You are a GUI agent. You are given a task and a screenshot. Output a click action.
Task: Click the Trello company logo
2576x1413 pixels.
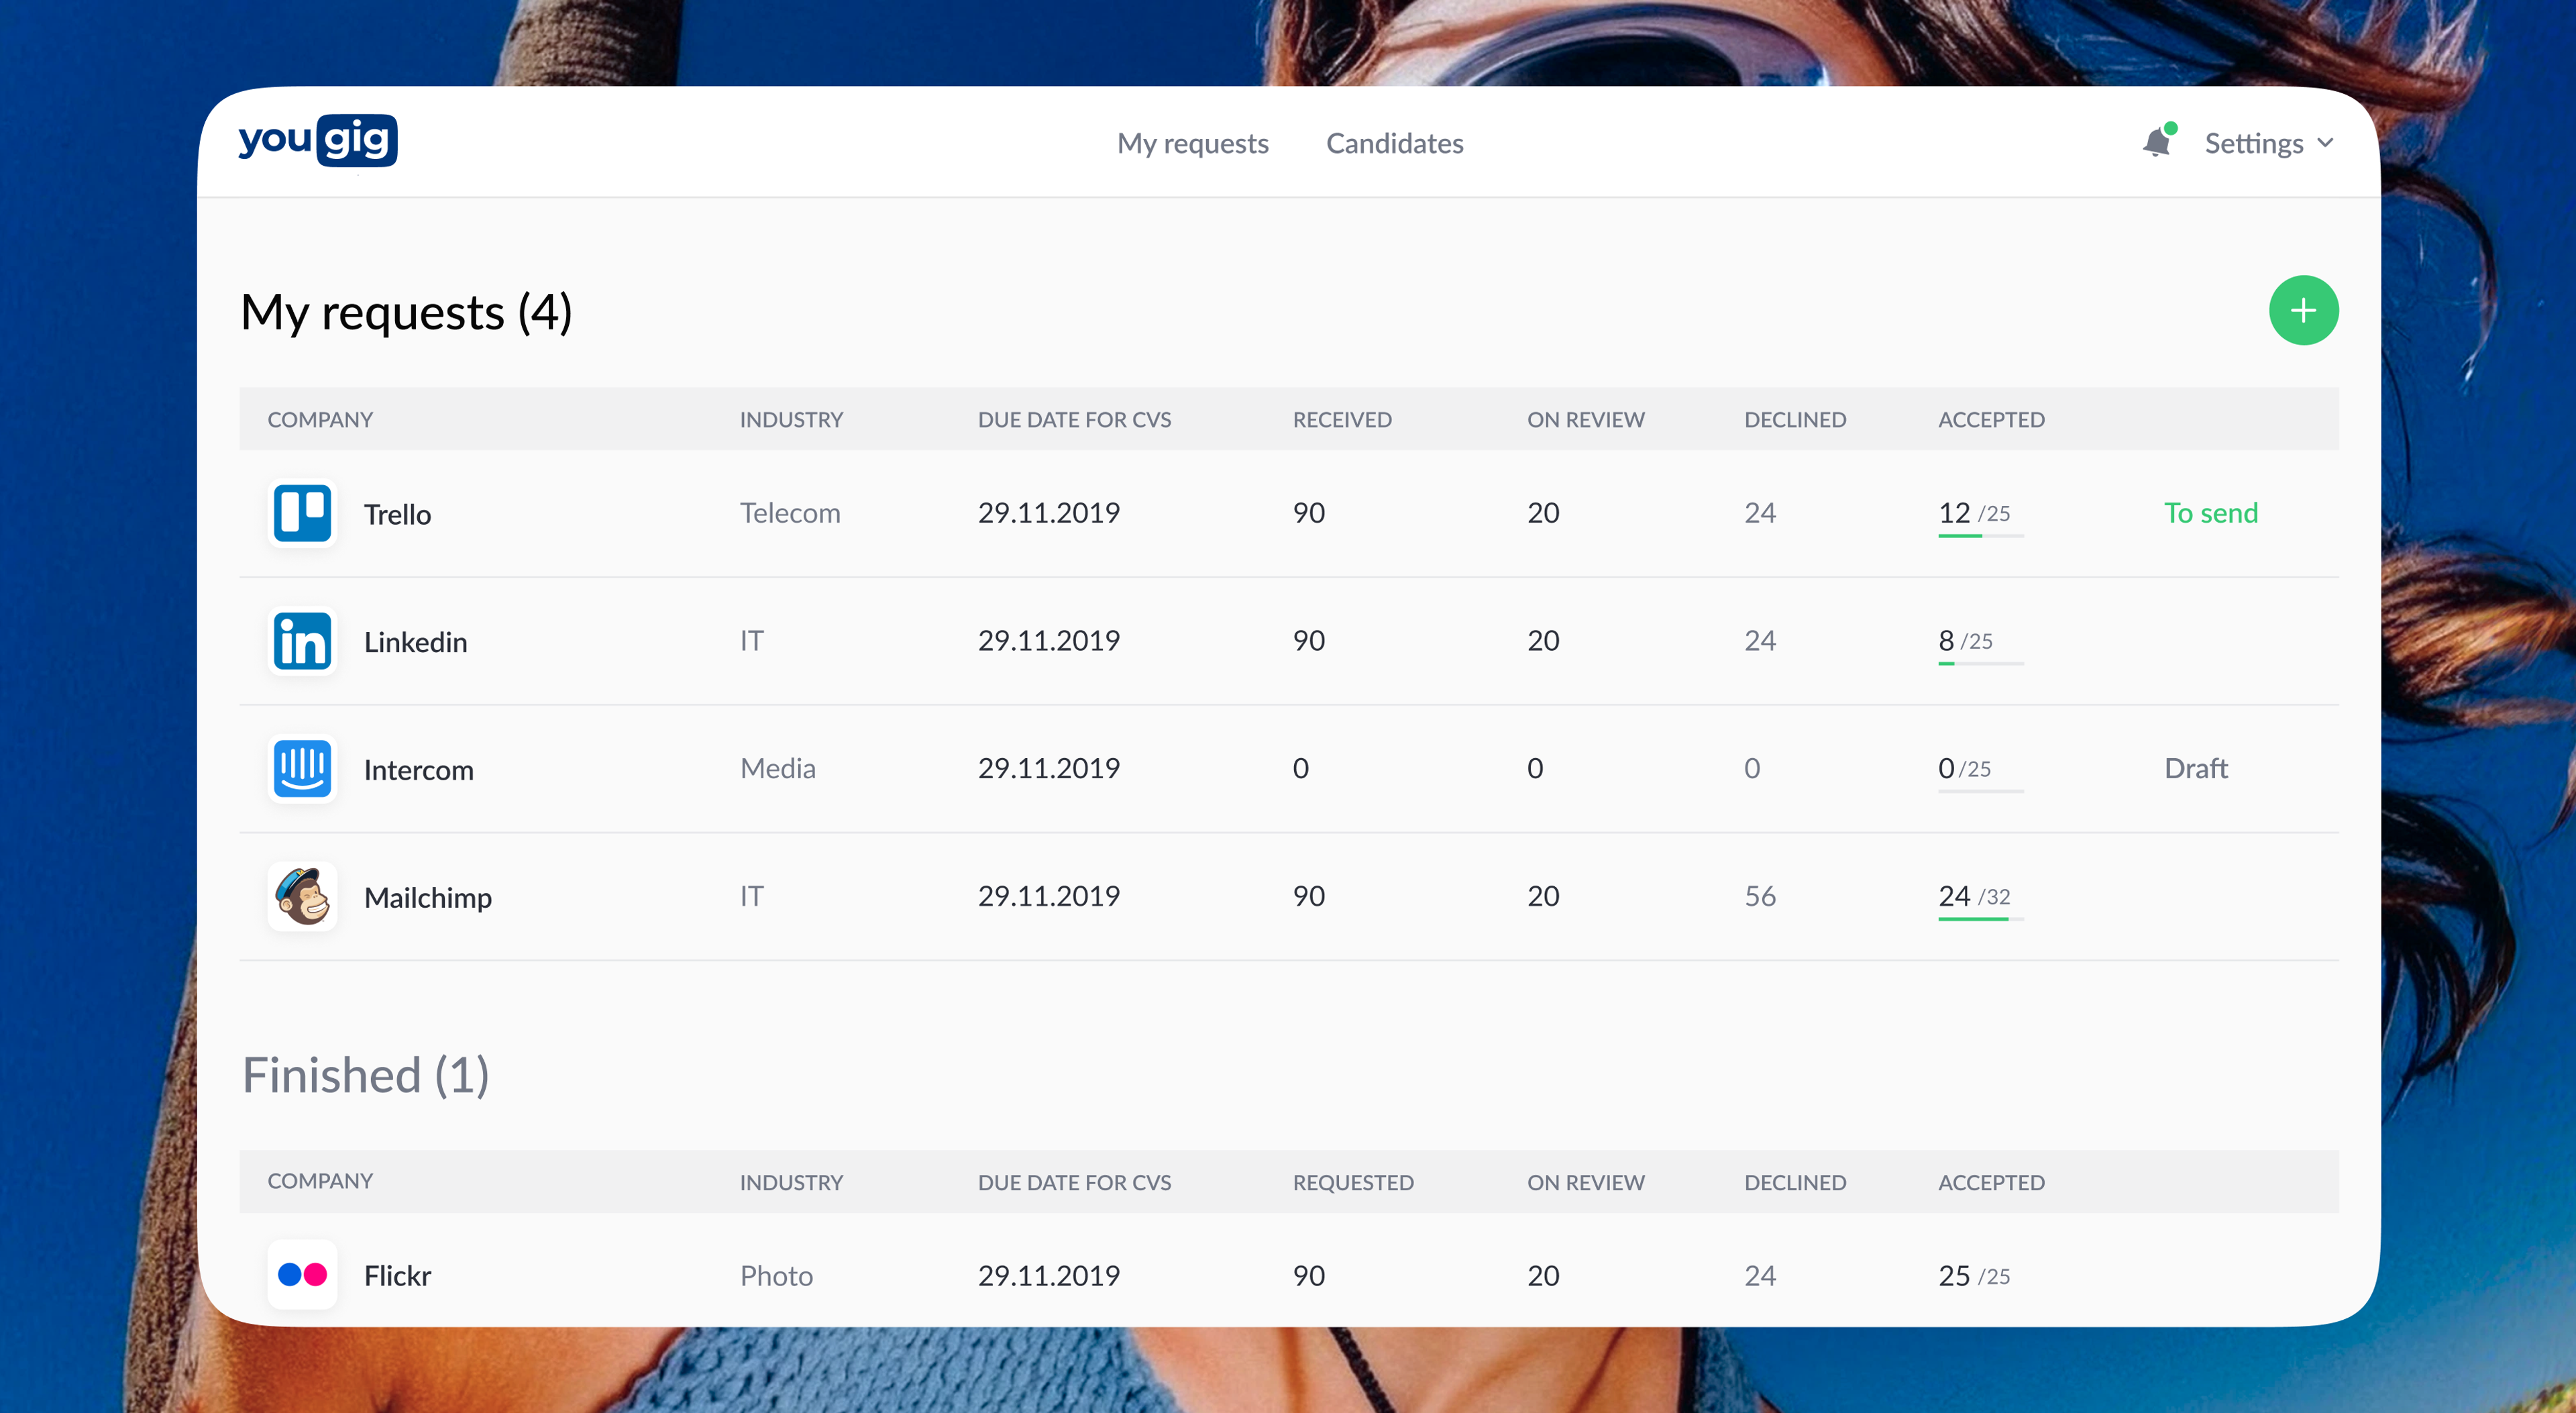pyautogui.click(x=302, y=513)
